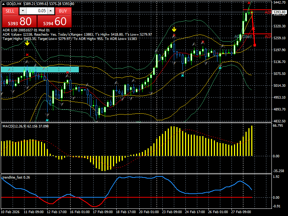Select the yellow down arrow near 11 Feb
Viewport: 288px width, 216px height.
[27, 43]
